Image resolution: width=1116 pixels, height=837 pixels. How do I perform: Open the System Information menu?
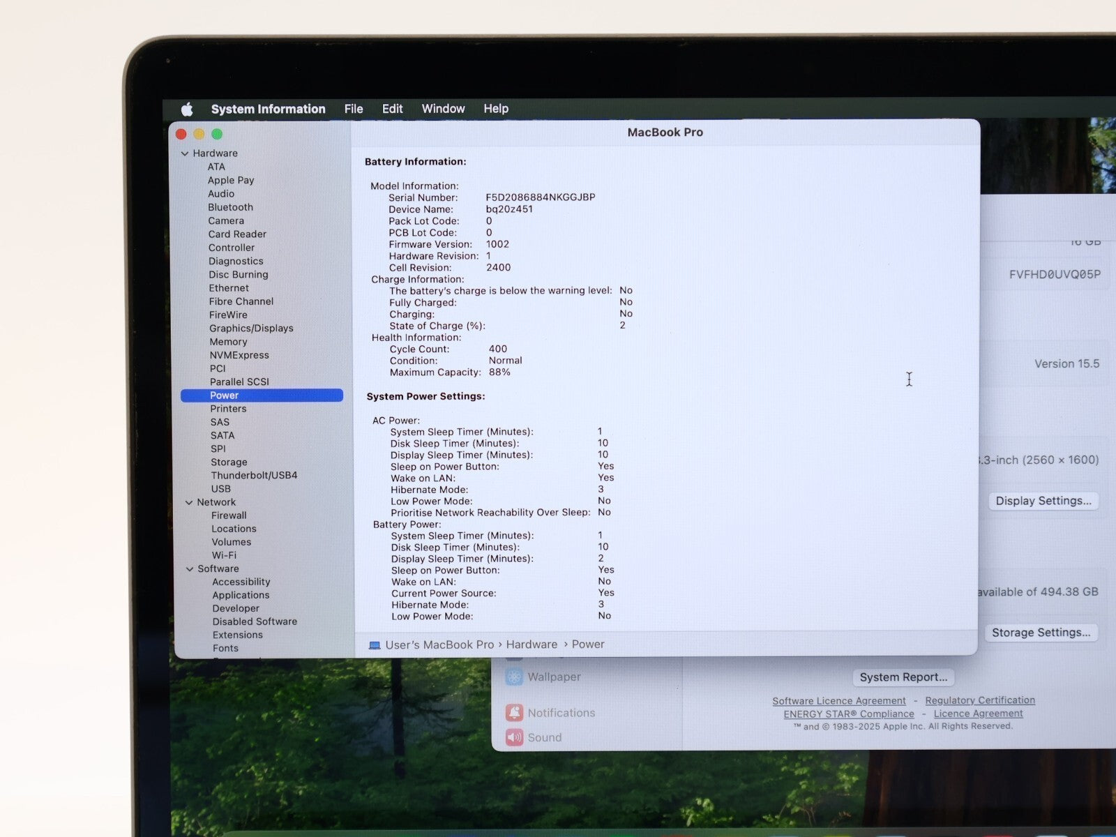pyautogui.click(x=268, y=109)
